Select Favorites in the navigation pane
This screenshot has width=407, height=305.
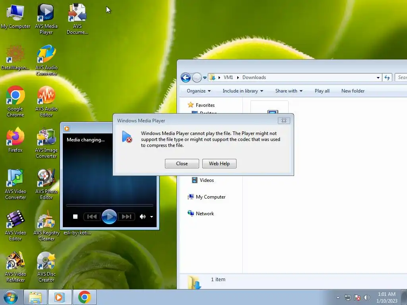tap(201, 105)
